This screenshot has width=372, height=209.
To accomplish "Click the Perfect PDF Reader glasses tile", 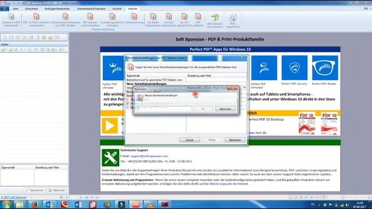I will (x=325, y=68).
